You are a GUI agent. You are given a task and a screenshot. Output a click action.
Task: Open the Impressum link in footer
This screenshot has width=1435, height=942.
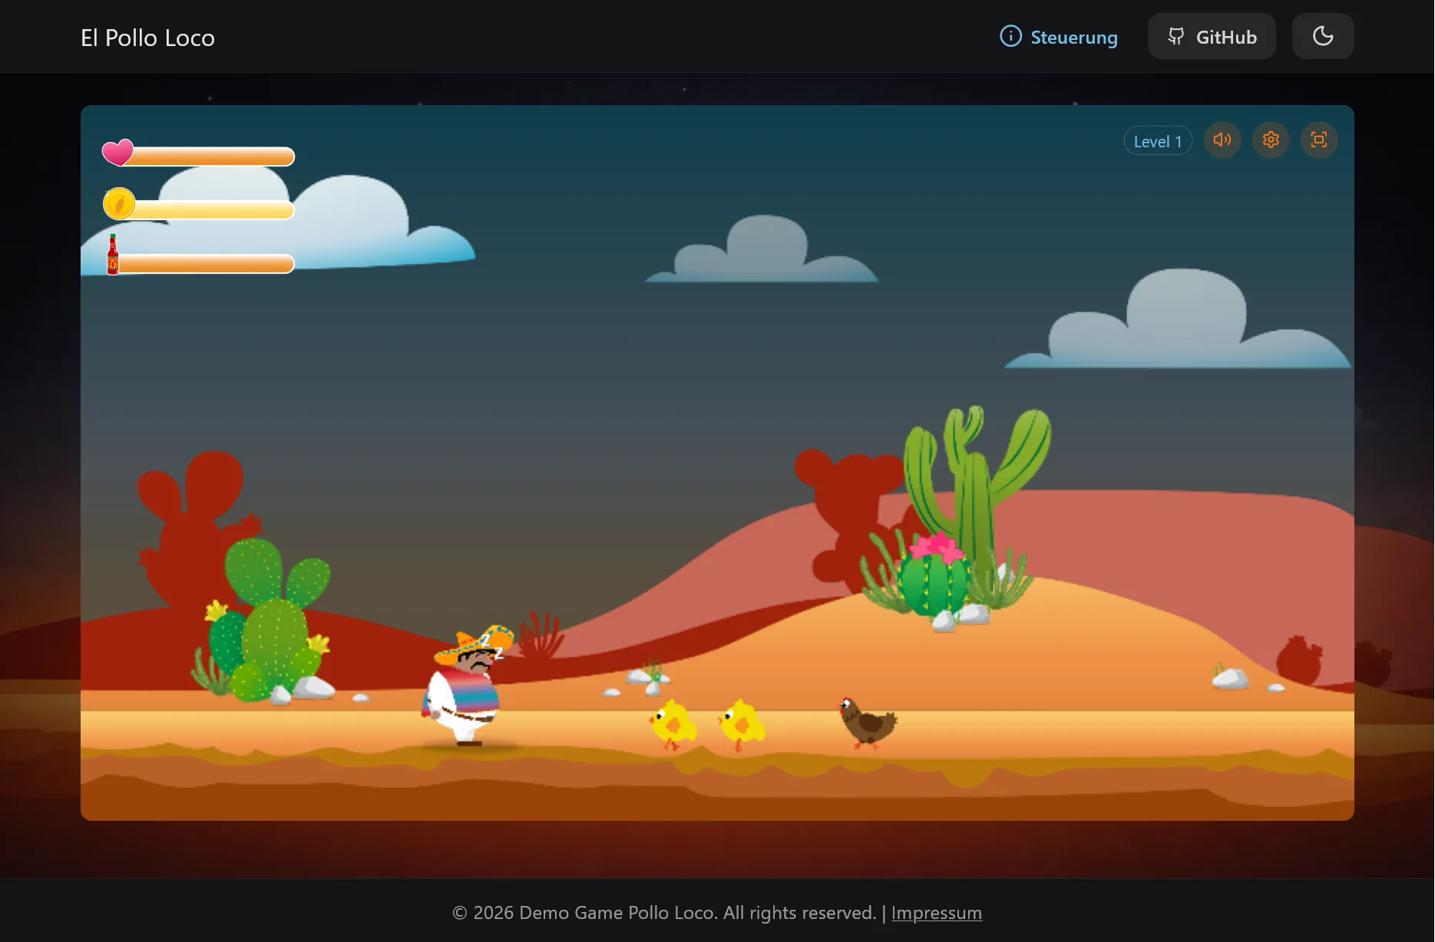coord(936,913)
